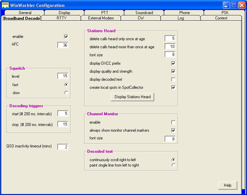Open the General tab

coord(25,13)
